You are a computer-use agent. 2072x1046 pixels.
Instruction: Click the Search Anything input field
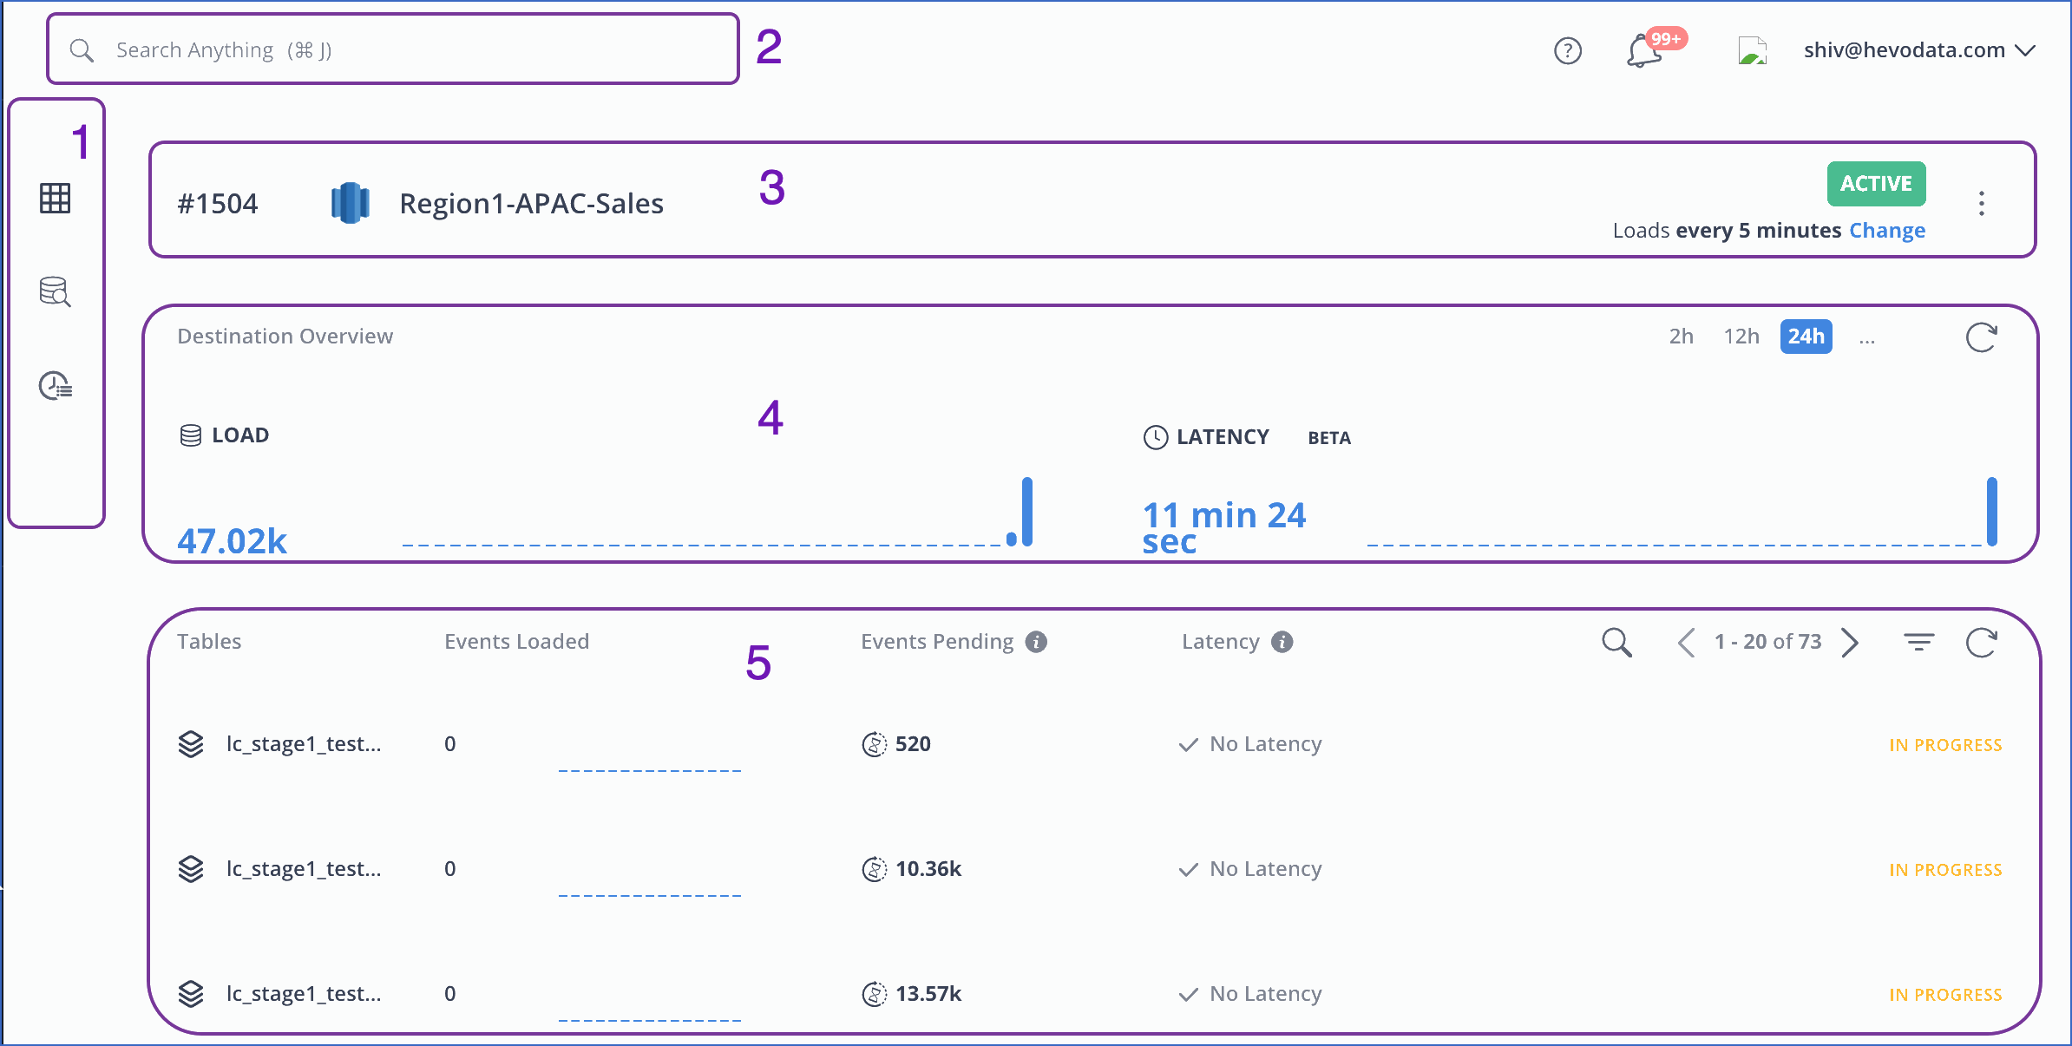click(x=392, y=50)
